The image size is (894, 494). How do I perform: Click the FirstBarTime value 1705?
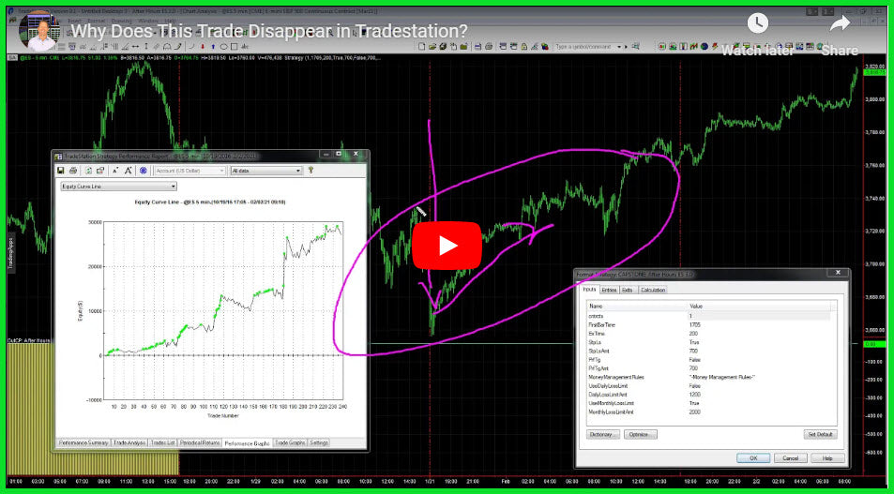click(694, 324)
